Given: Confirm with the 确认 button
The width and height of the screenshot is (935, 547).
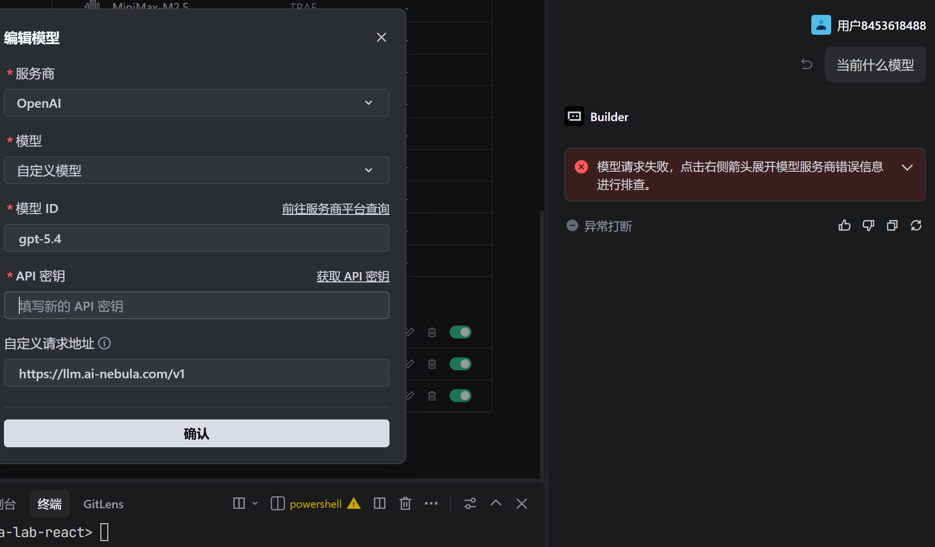Looking at the screenshot, I should pyautogui.click(x=197, y=433).
